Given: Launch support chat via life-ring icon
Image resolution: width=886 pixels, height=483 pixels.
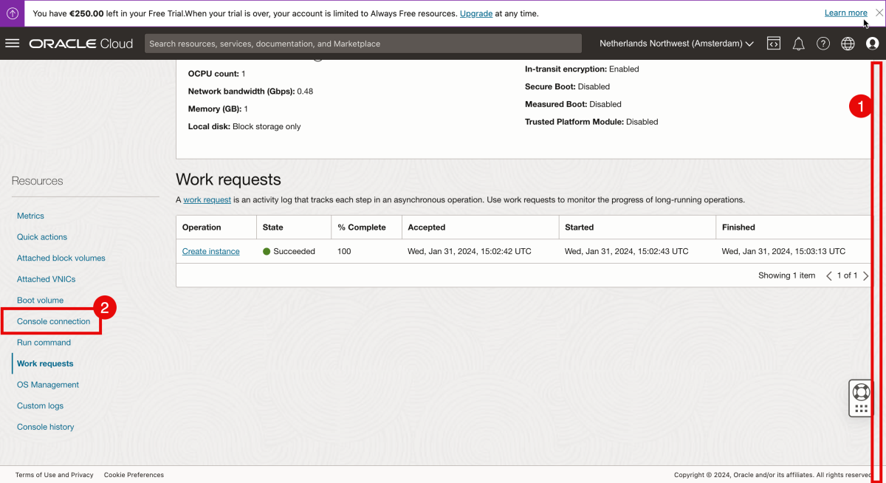Looking at the screenshot, I should 861,390.
